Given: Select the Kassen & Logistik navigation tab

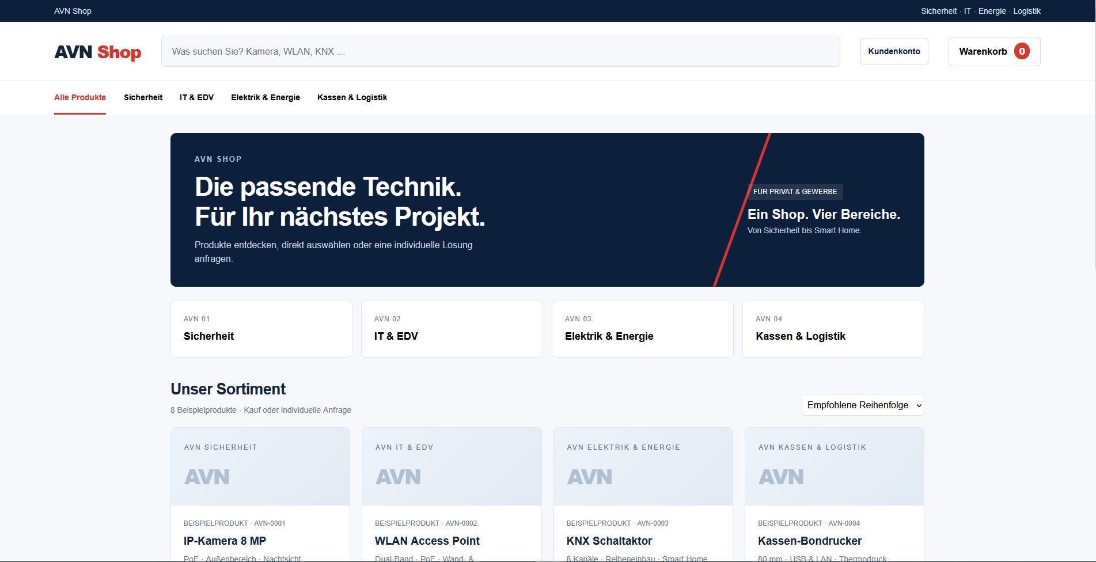Looking at the screenshot, I should 352,97.
